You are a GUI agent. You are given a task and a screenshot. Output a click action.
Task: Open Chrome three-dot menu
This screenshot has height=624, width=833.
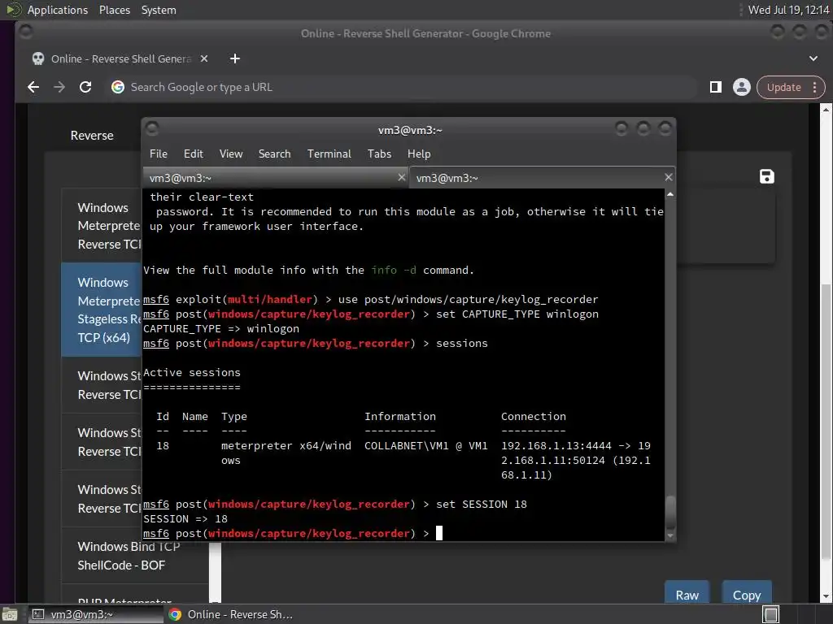pyautogui.click(x=815, y=87)
